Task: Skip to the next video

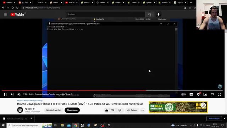Action: click(12, 94)
